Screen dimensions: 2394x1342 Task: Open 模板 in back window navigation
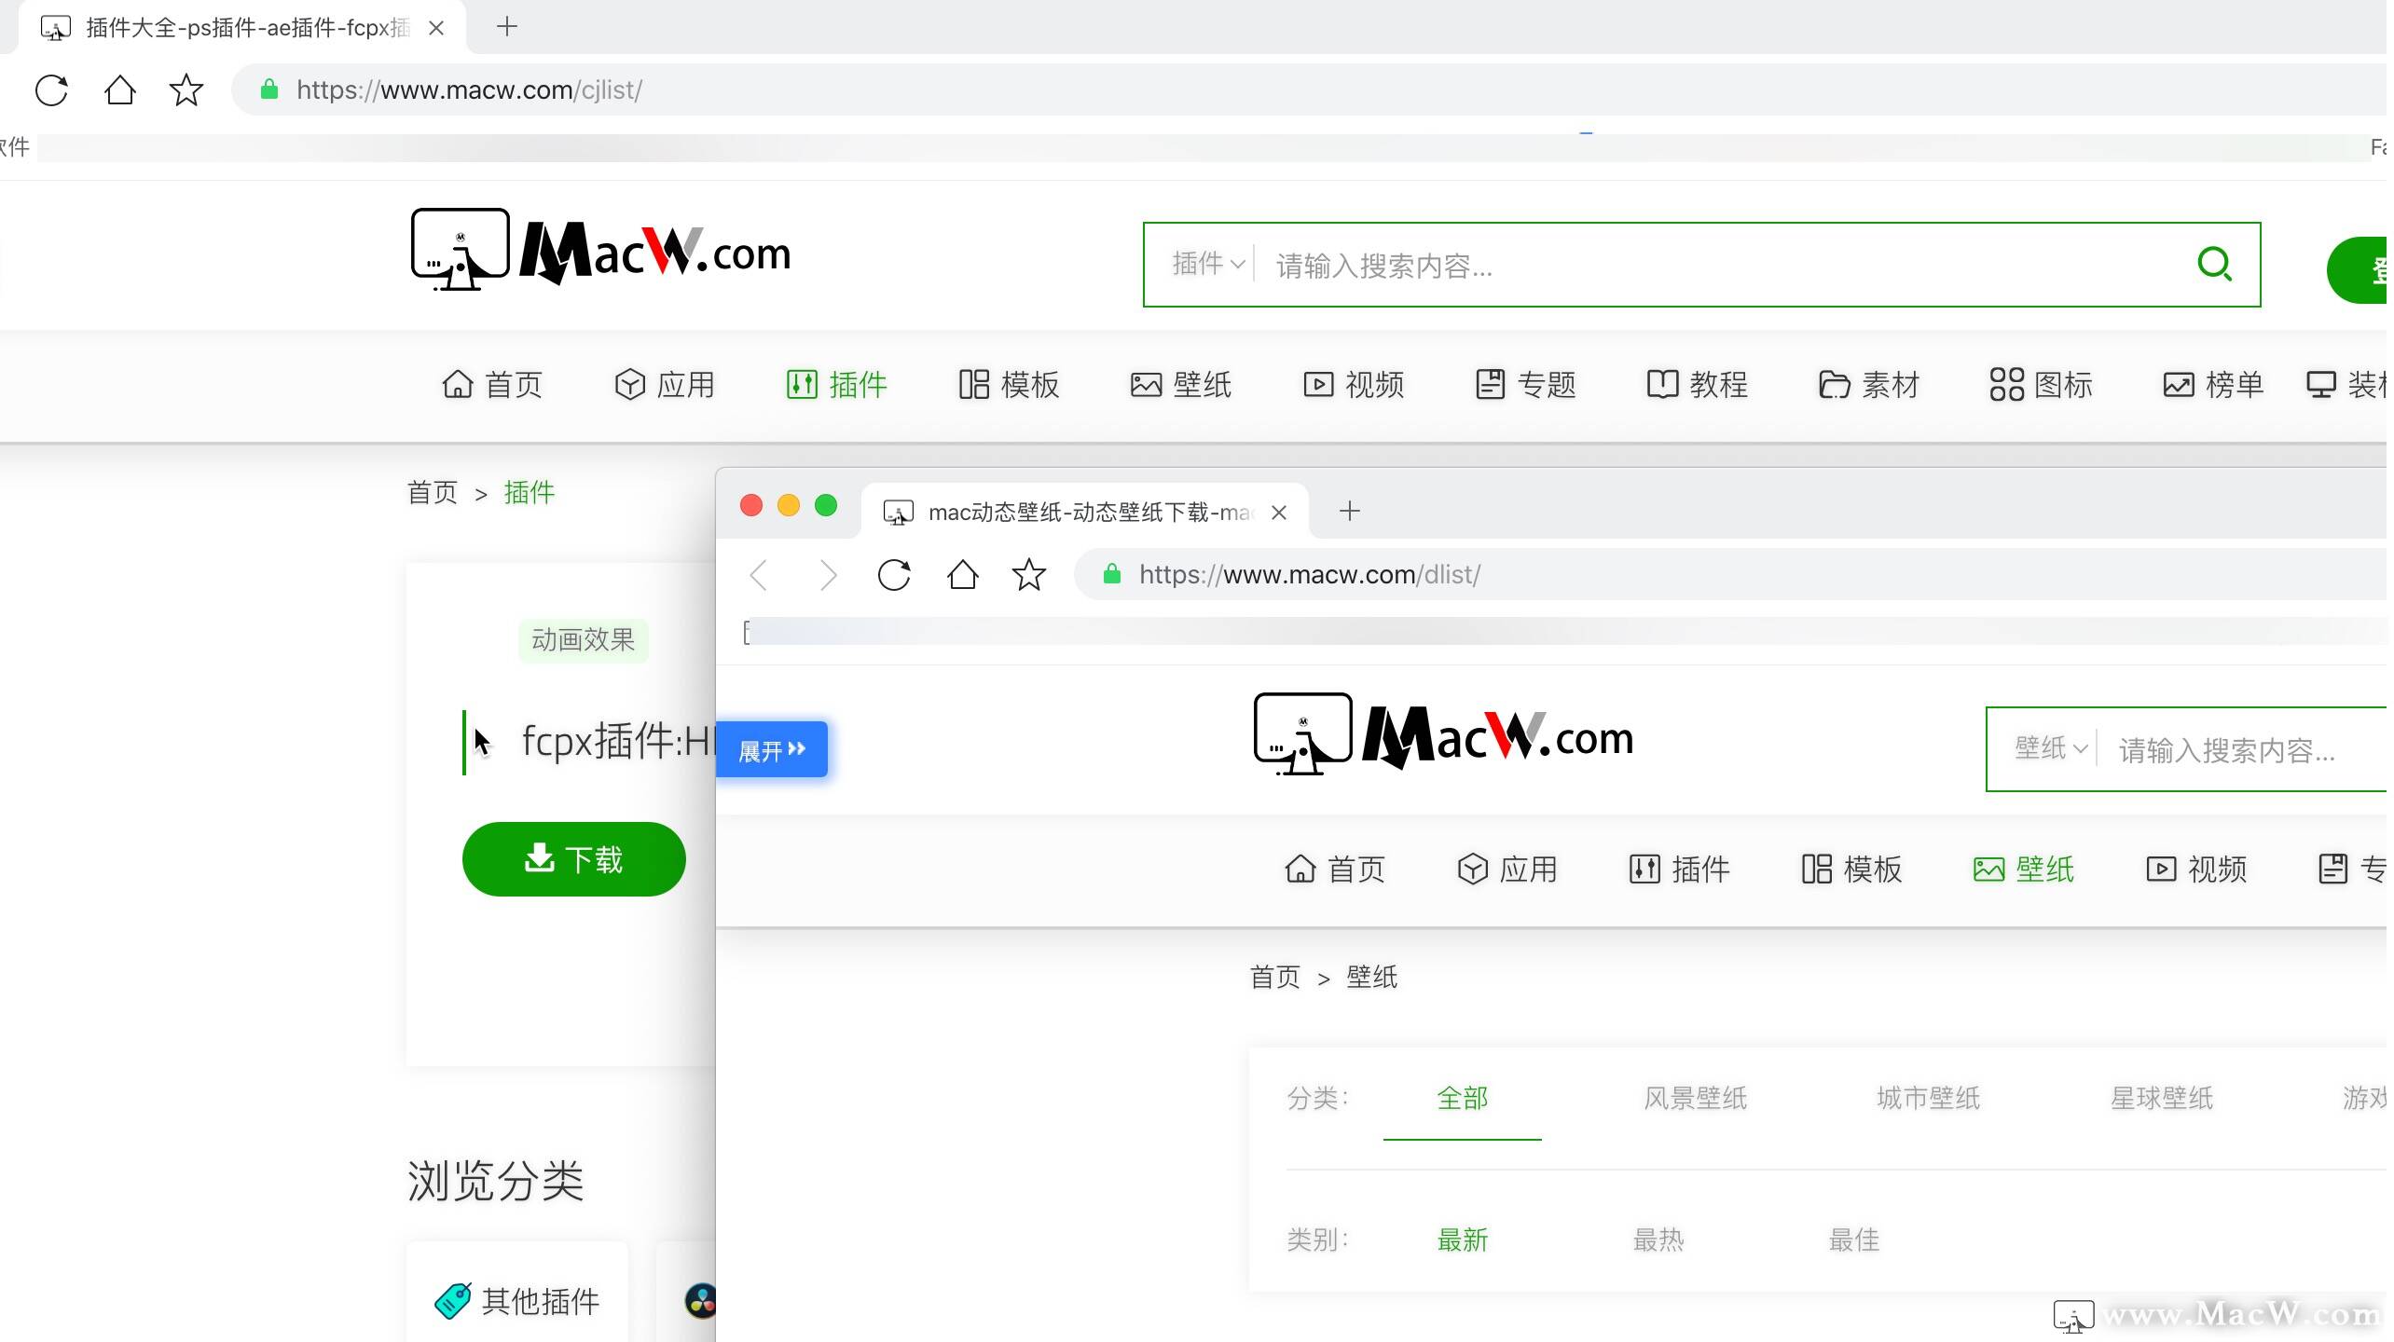(1010, 384)
